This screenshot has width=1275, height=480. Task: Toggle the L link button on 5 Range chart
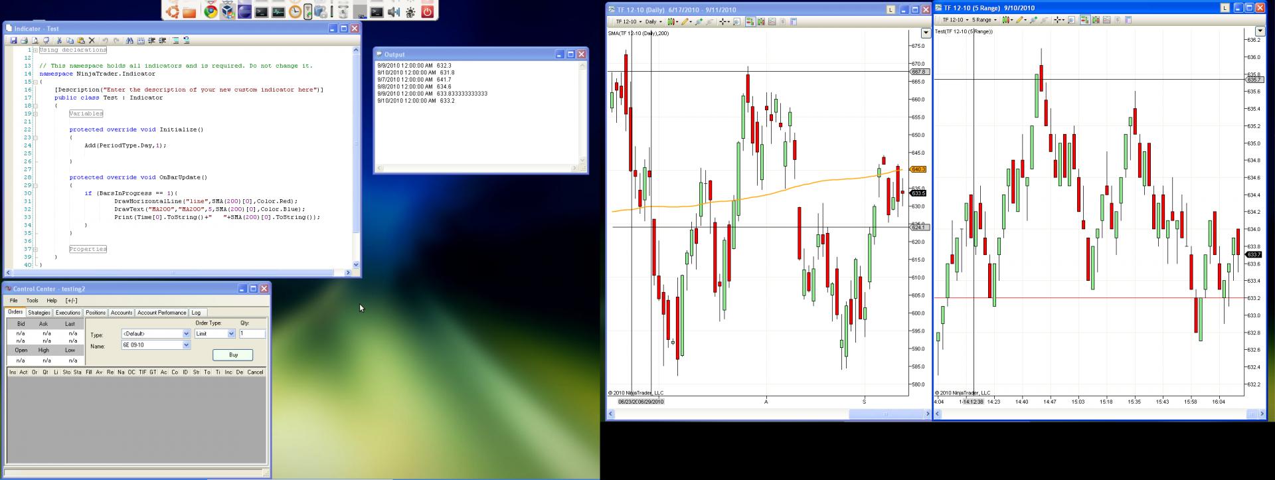[1225, 8]
